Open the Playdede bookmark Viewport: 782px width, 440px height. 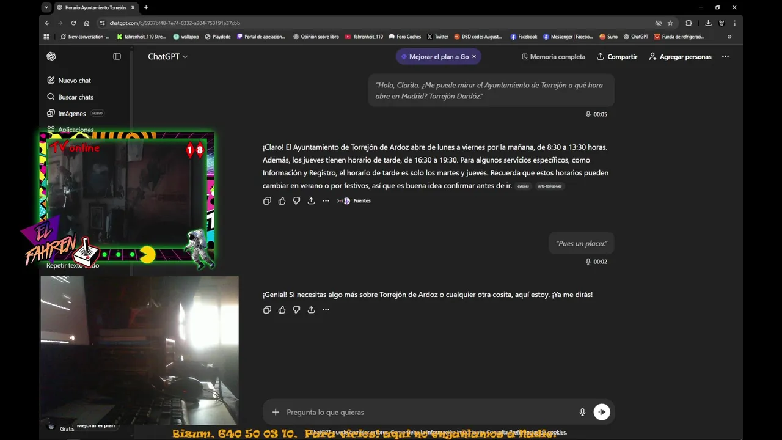[217, 37]
